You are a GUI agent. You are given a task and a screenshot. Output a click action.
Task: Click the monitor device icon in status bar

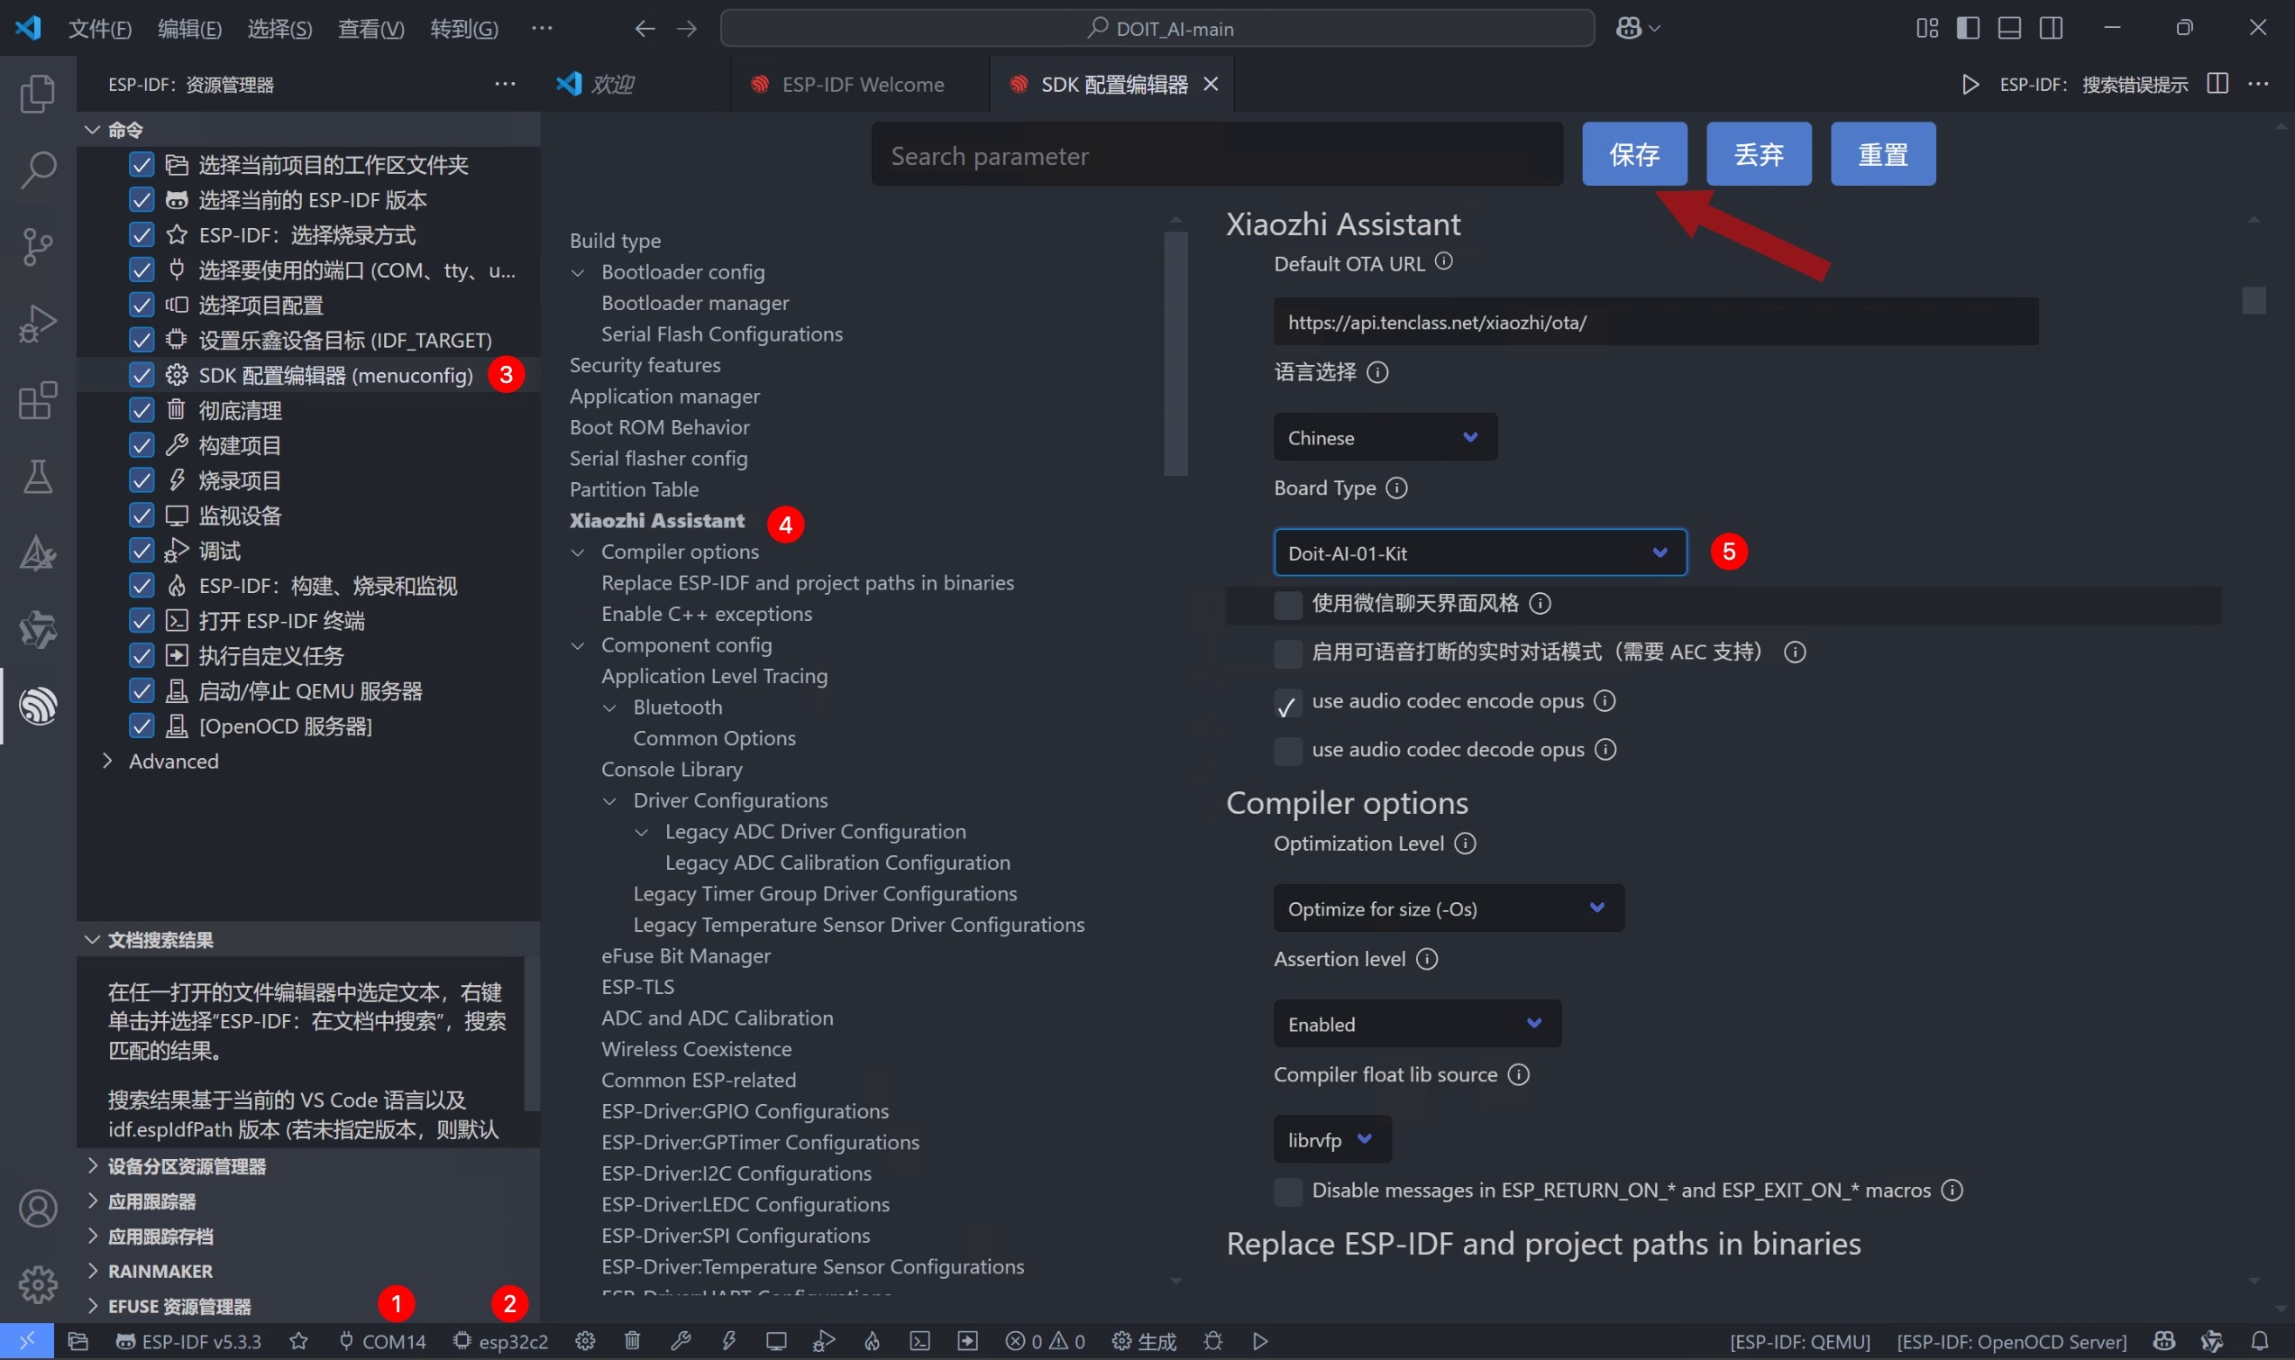(776, 1341)
